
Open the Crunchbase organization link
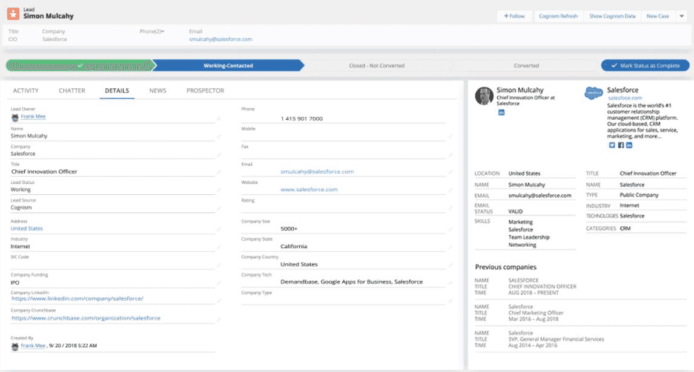point(86,318)
